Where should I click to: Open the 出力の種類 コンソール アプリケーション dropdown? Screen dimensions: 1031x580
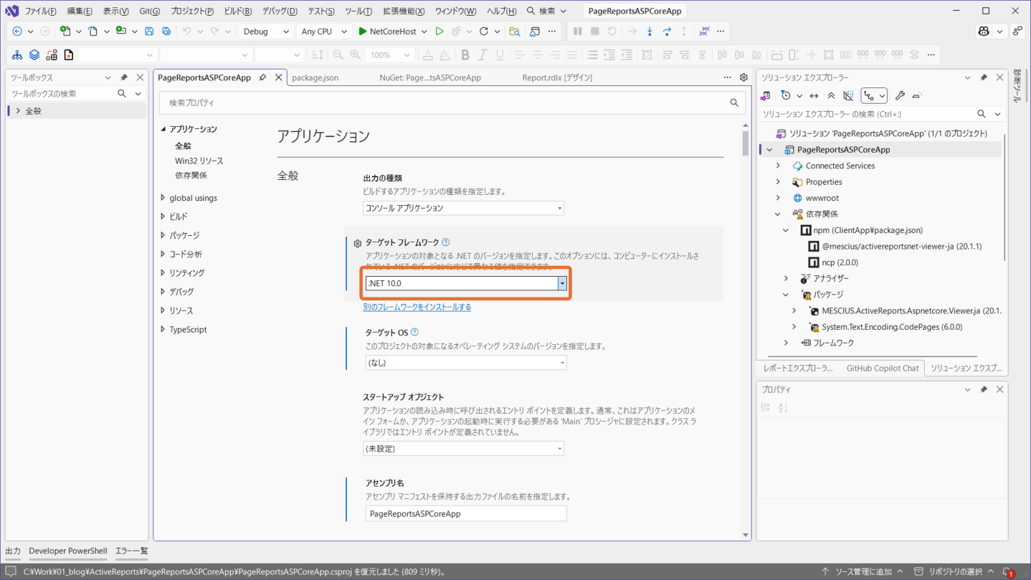click(x=463, y=208)
